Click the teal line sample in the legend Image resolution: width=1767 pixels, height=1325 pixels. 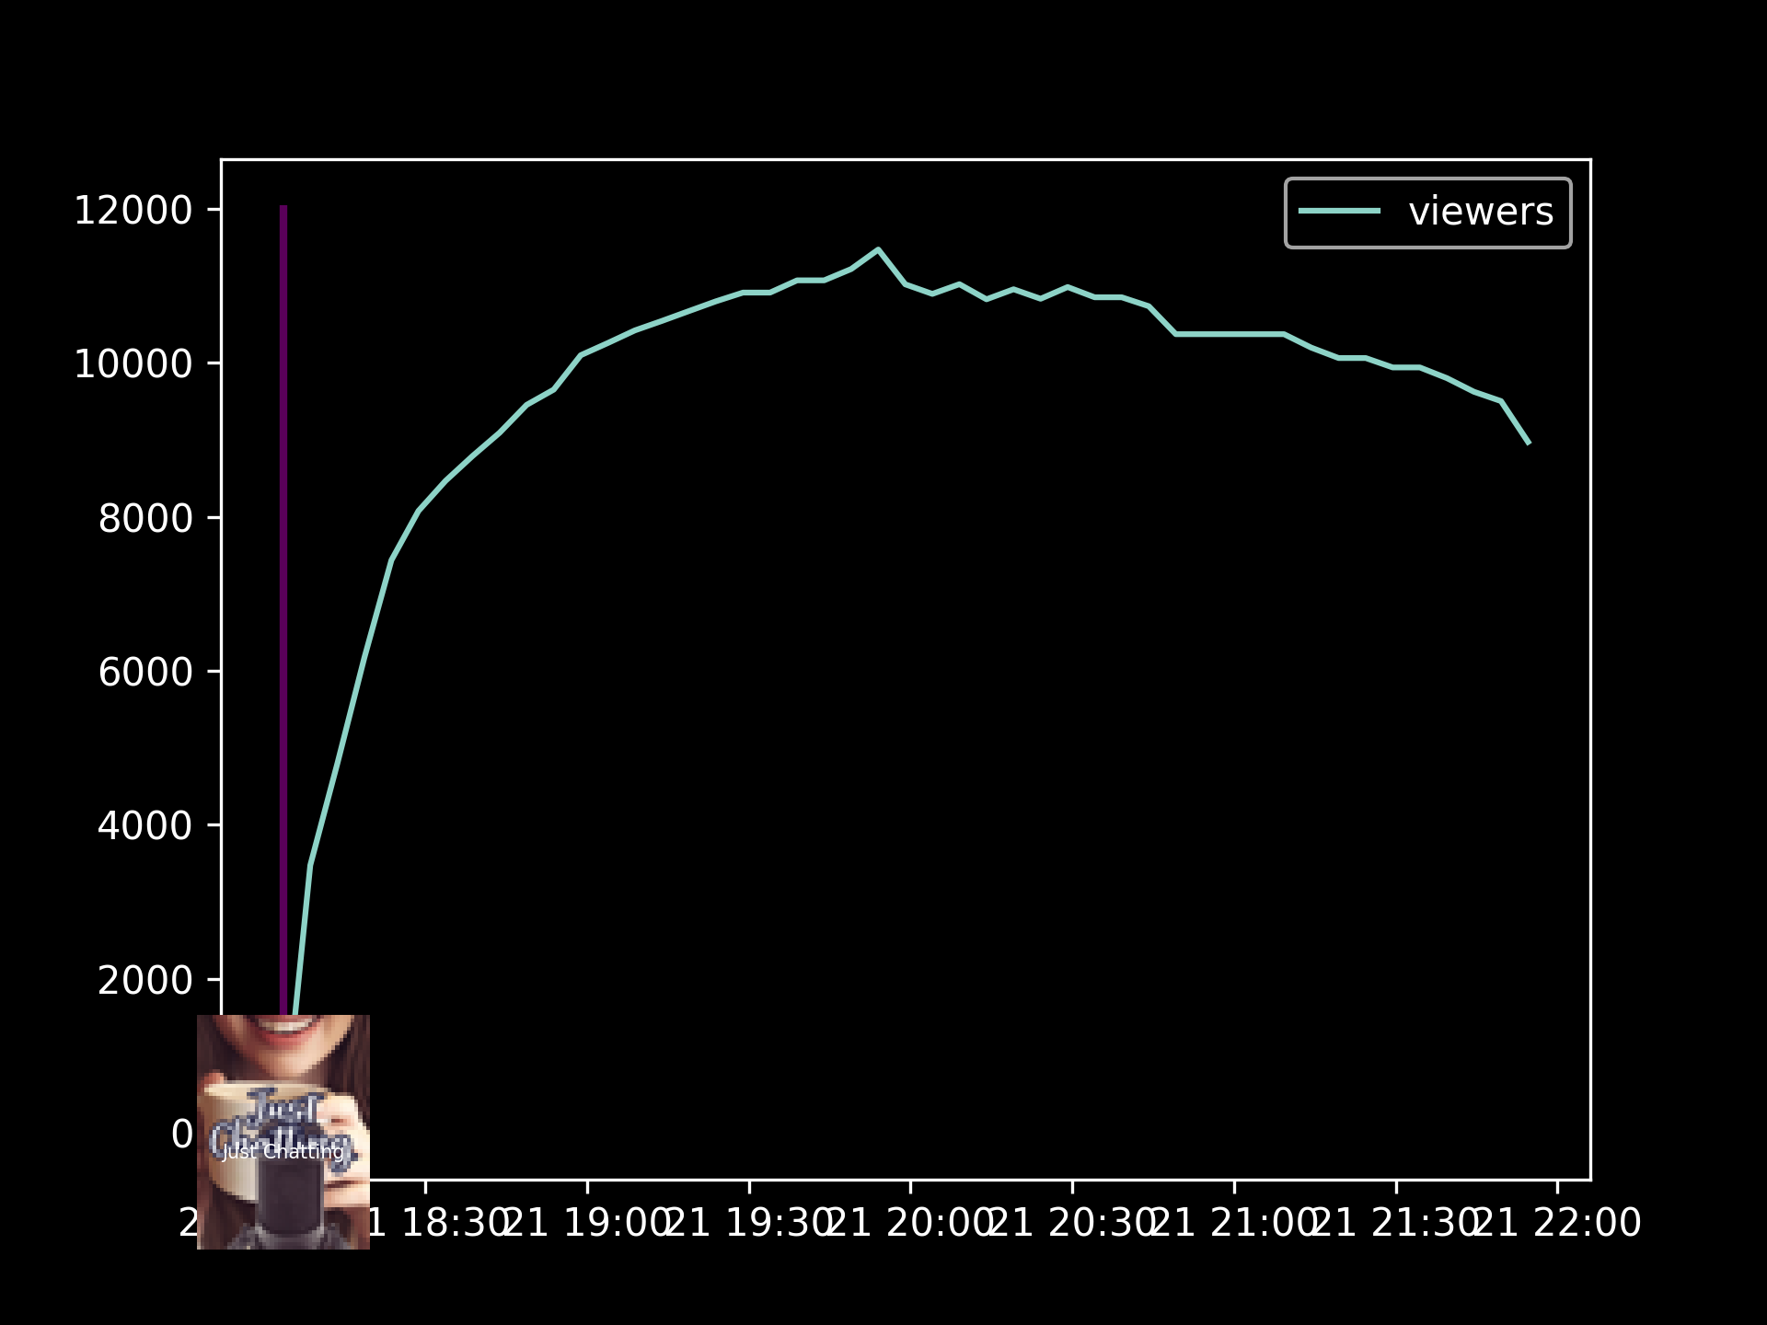click(x=1339, y=212)
